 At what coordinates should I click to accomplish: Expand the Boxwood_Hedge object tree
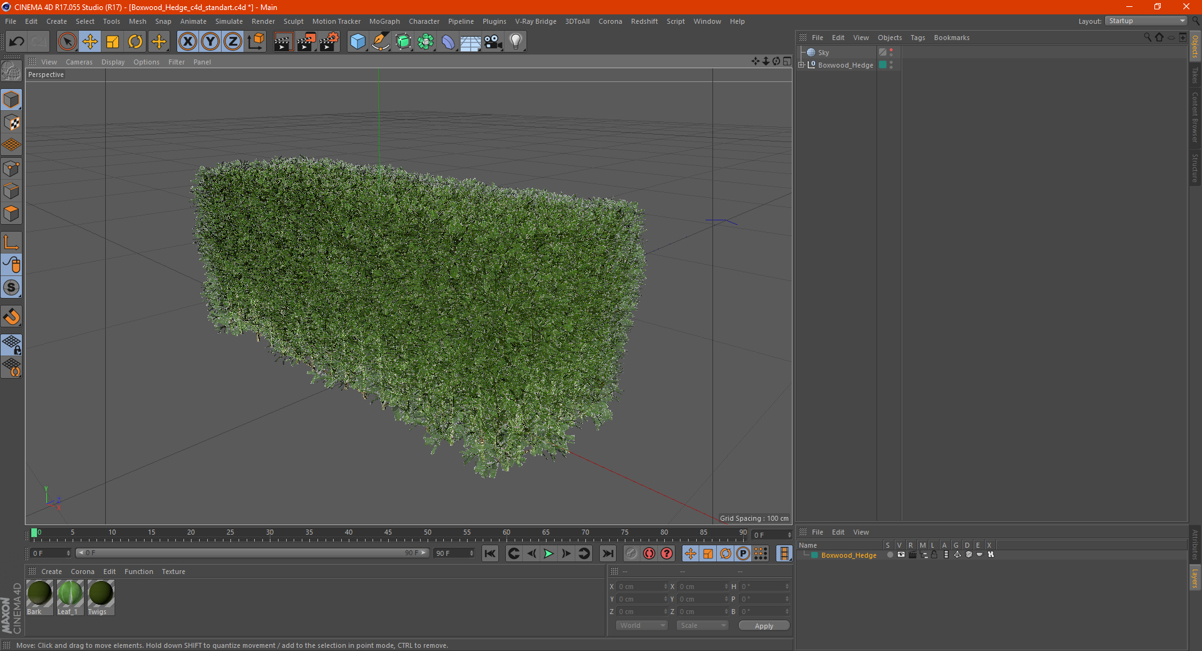point(801,65)
